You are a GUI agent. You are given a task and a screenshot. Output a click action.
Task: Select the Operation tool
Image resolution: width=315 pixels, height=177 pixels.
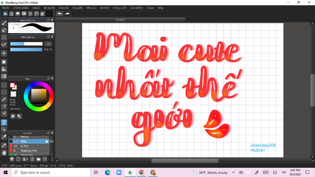(4, 129)
